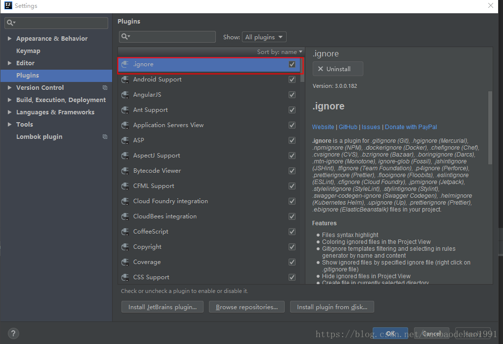Uncheck the ASP plugin checkbox
The image size is (503, 344).
292,140
